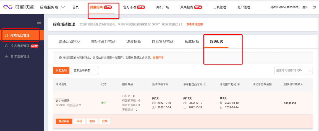Click the info icon beside 活动推广时间
The height and width of the screenshot is (131, 319).
(238, 84)
